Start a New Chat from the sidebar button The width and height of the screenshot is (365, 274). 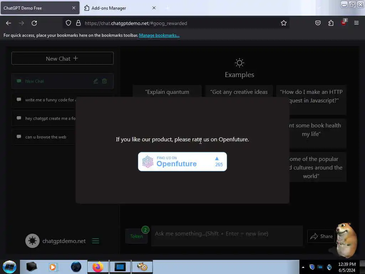(62, 58)
